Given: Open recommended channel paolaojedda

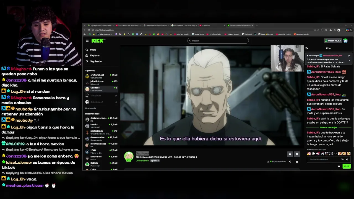Looking at the screenshot, I should tap(101, 132).
